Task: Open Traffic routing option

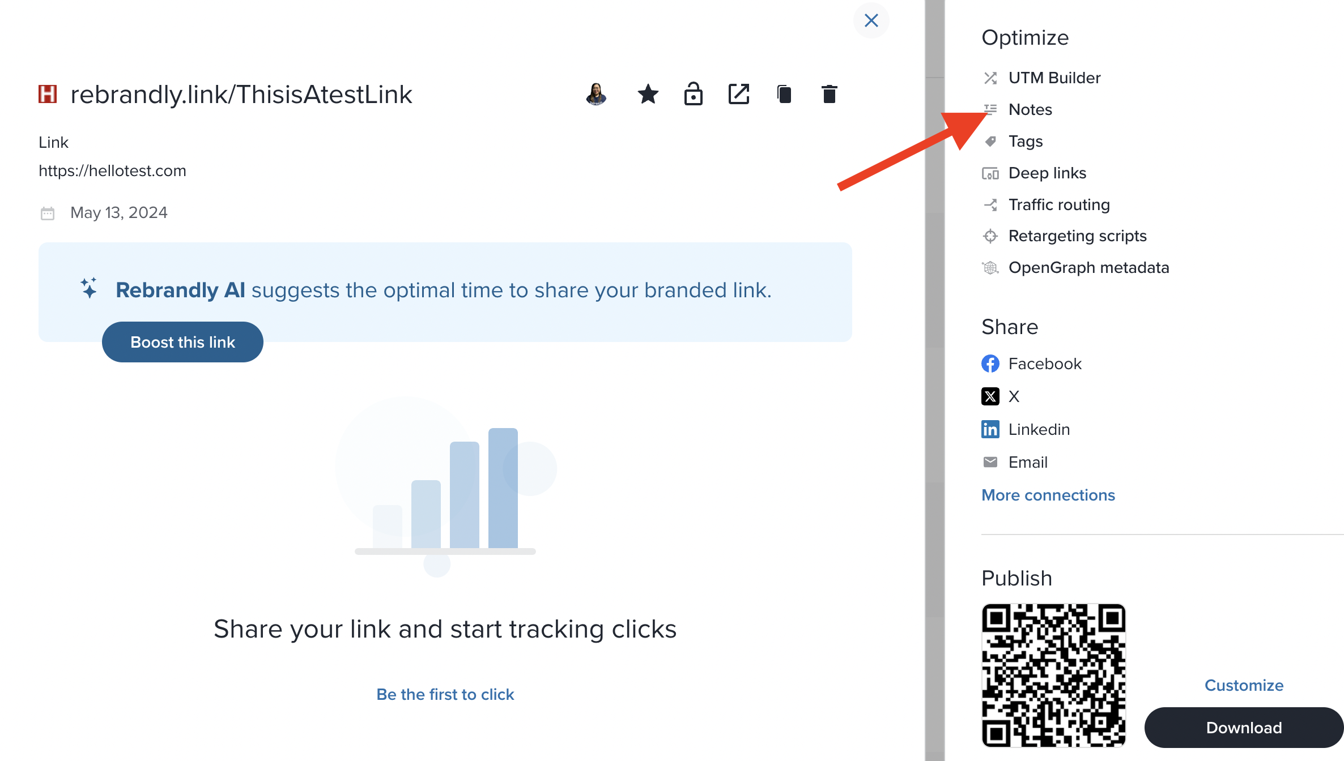Action: click(x=1059, y=204)
